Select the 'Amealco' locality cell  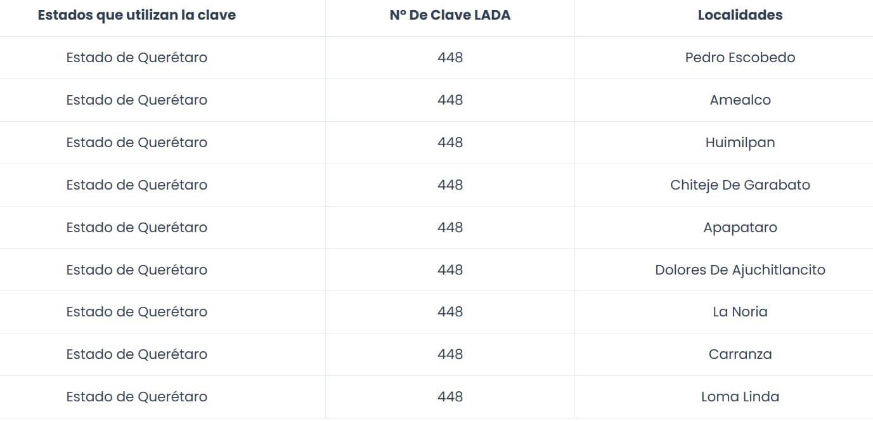(740, 100)
